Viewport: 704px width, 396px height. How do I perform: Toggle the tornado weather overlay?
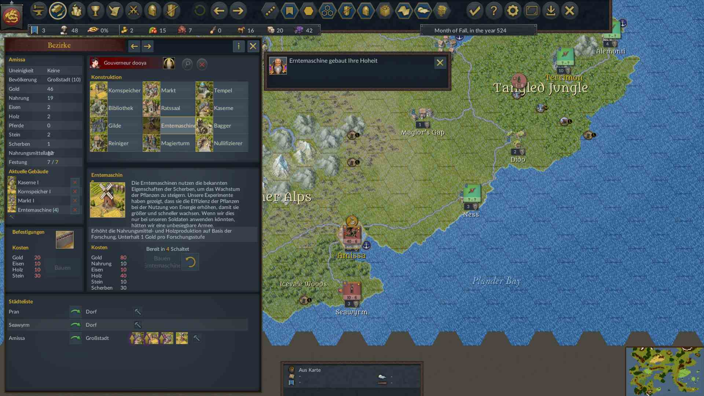tap(442, 11)
